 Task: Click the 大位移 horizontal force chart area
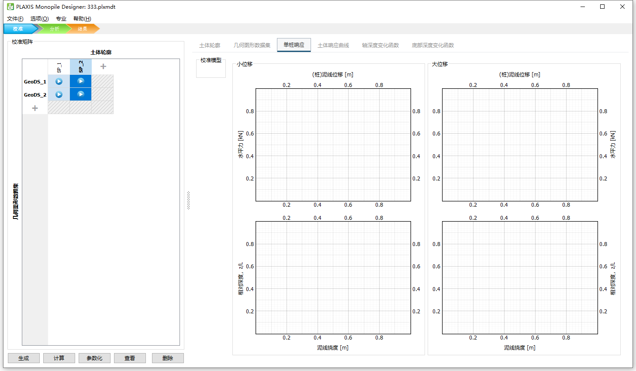pos(520,145)
